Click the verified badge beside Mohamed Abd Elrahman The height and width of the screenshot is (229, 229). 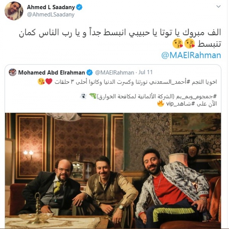(x=90, y=72)
